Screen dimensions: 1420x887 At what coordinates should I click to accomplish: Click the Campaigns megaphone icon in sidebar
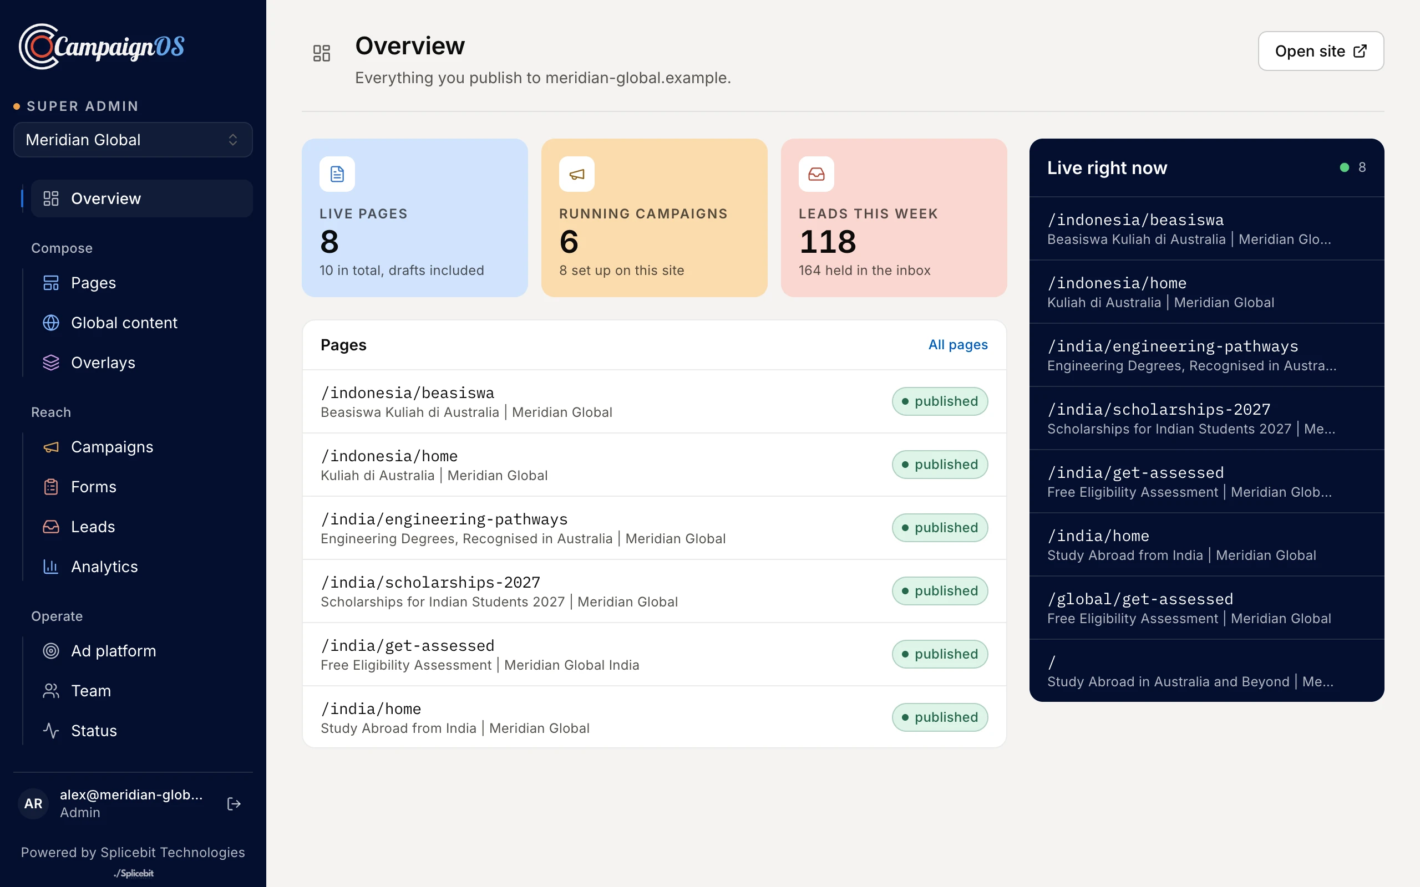point(51,447)
